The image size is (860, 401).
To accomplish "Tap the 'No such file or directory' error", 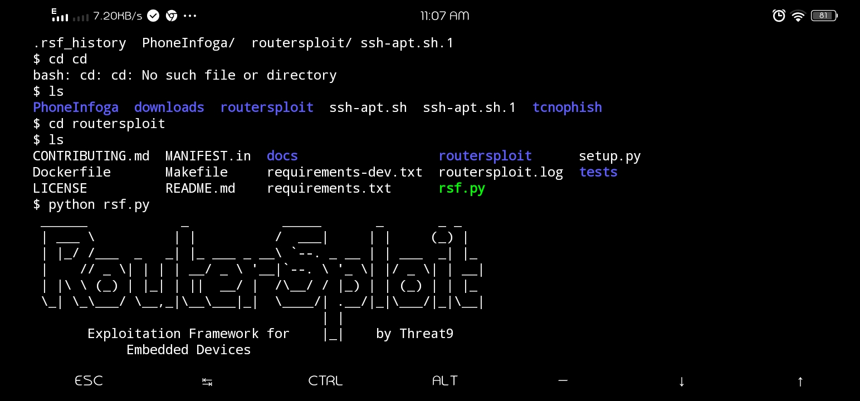I will [x=239, y=75].
